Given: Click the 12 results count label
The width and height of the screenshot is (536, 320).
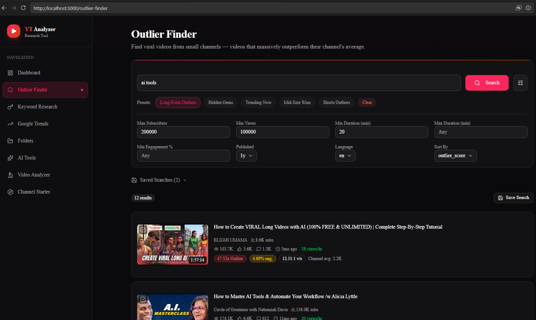Looking at the screenshot, I should pyautogui.click(x=143, y=198).
